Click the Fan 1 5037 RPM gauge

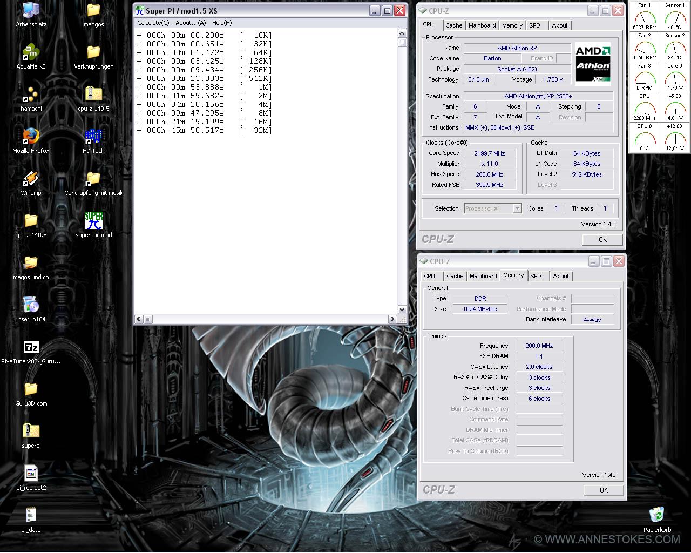pos(645,16)
